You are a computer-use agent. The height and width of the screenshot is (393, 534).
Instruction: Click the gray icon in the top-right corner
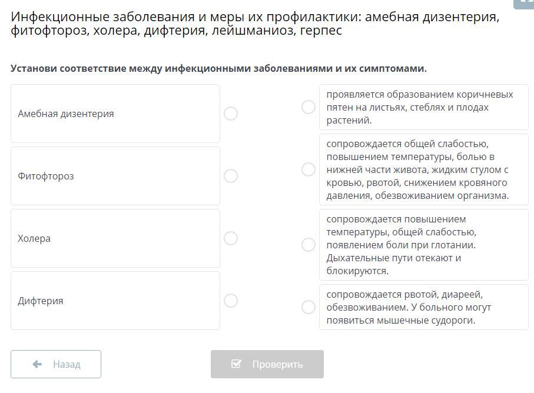525,3
